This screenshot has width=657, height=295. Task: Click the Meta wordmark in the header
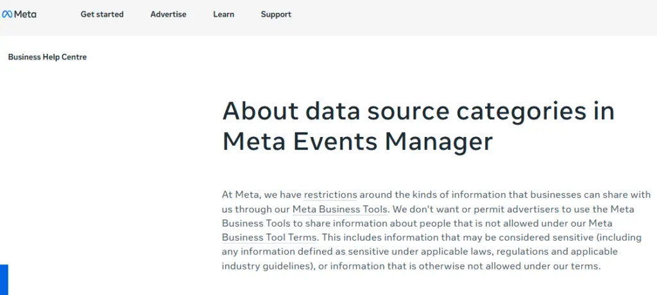coord(25,14)
